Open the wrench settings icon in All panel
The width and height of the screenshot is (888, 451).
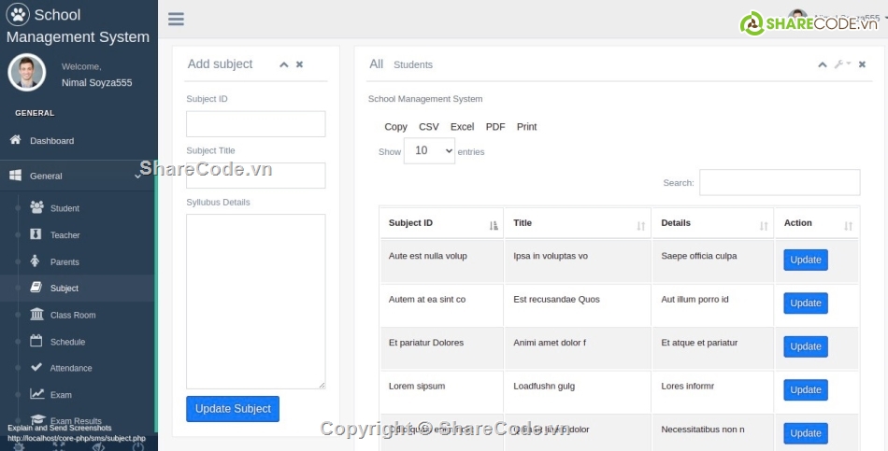pos(839,64)
